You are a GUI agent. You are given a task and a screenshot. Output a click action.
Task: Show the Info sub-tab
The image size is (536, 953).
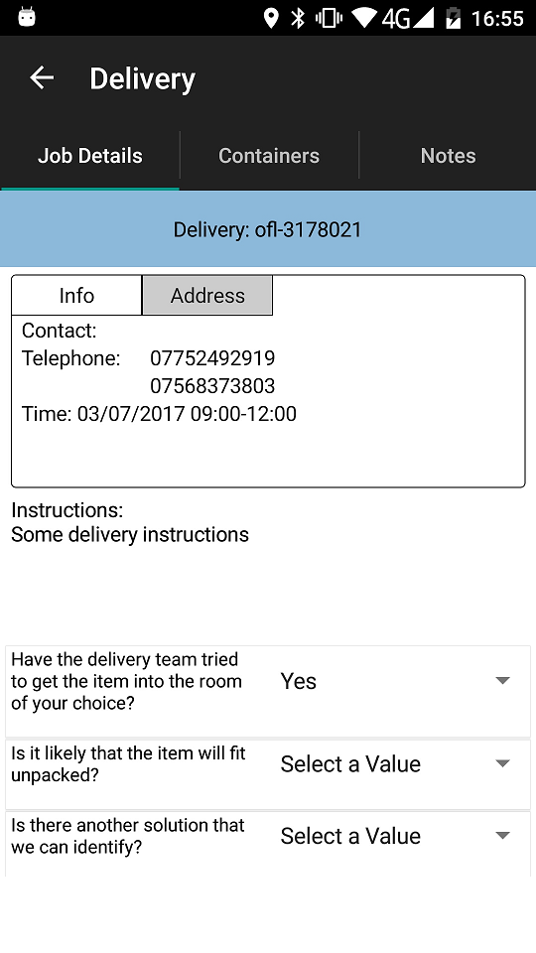coord(76,296)
